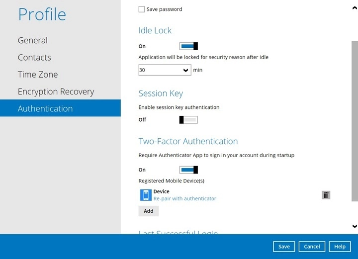Open Help from the bottom bar
Image resolution: width=358 pixels, height=259 pixels.
340,247
